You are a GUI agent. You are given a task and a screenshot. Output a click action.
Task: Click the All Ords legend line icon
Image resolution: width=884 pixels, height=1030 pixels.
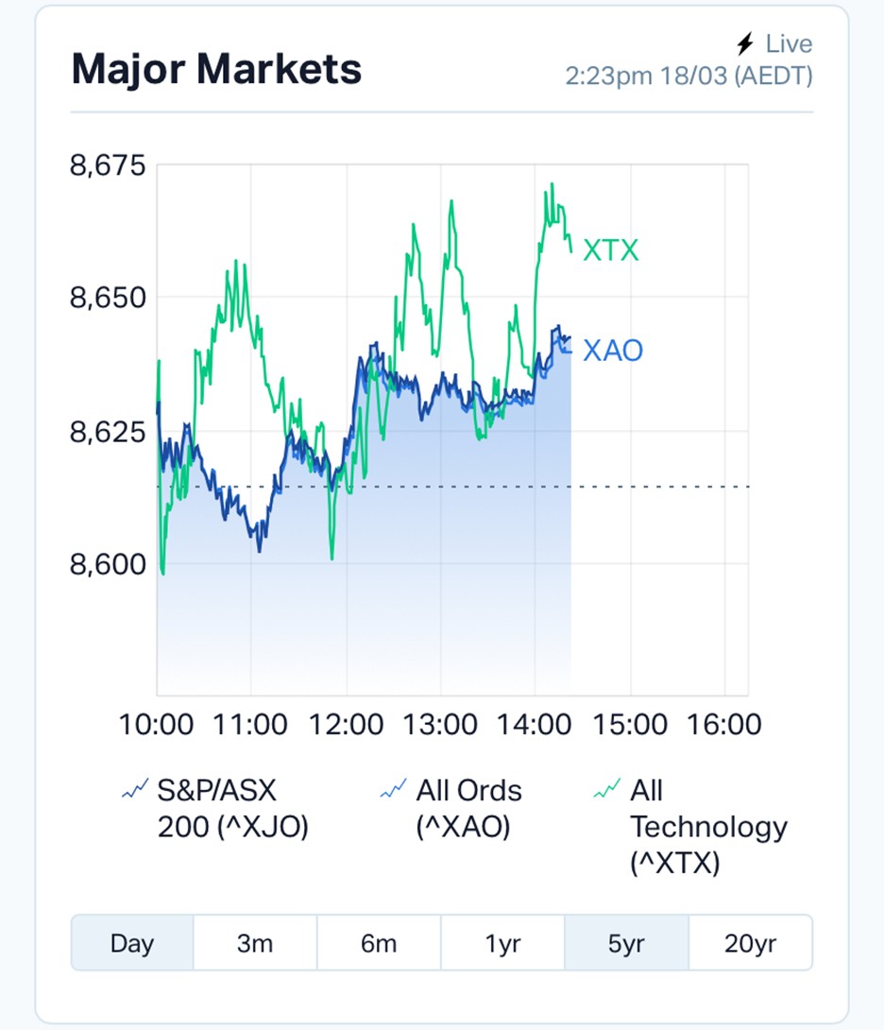click(x=394, y=790)
